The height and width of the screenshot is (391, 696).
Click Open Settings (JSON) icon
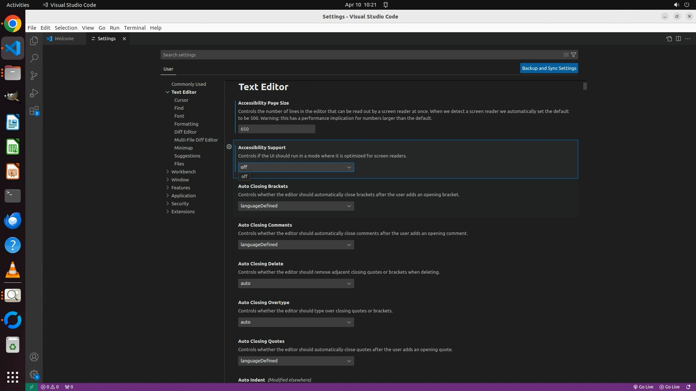pos(669,39)
